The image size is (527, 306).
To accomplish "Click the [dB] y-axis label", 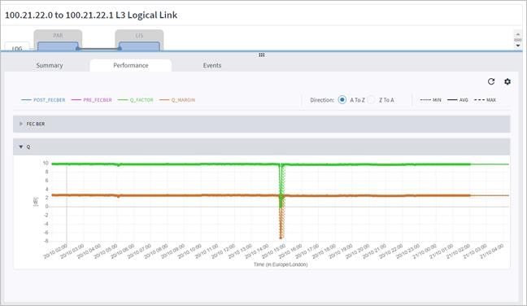I will tap(35, 202).
